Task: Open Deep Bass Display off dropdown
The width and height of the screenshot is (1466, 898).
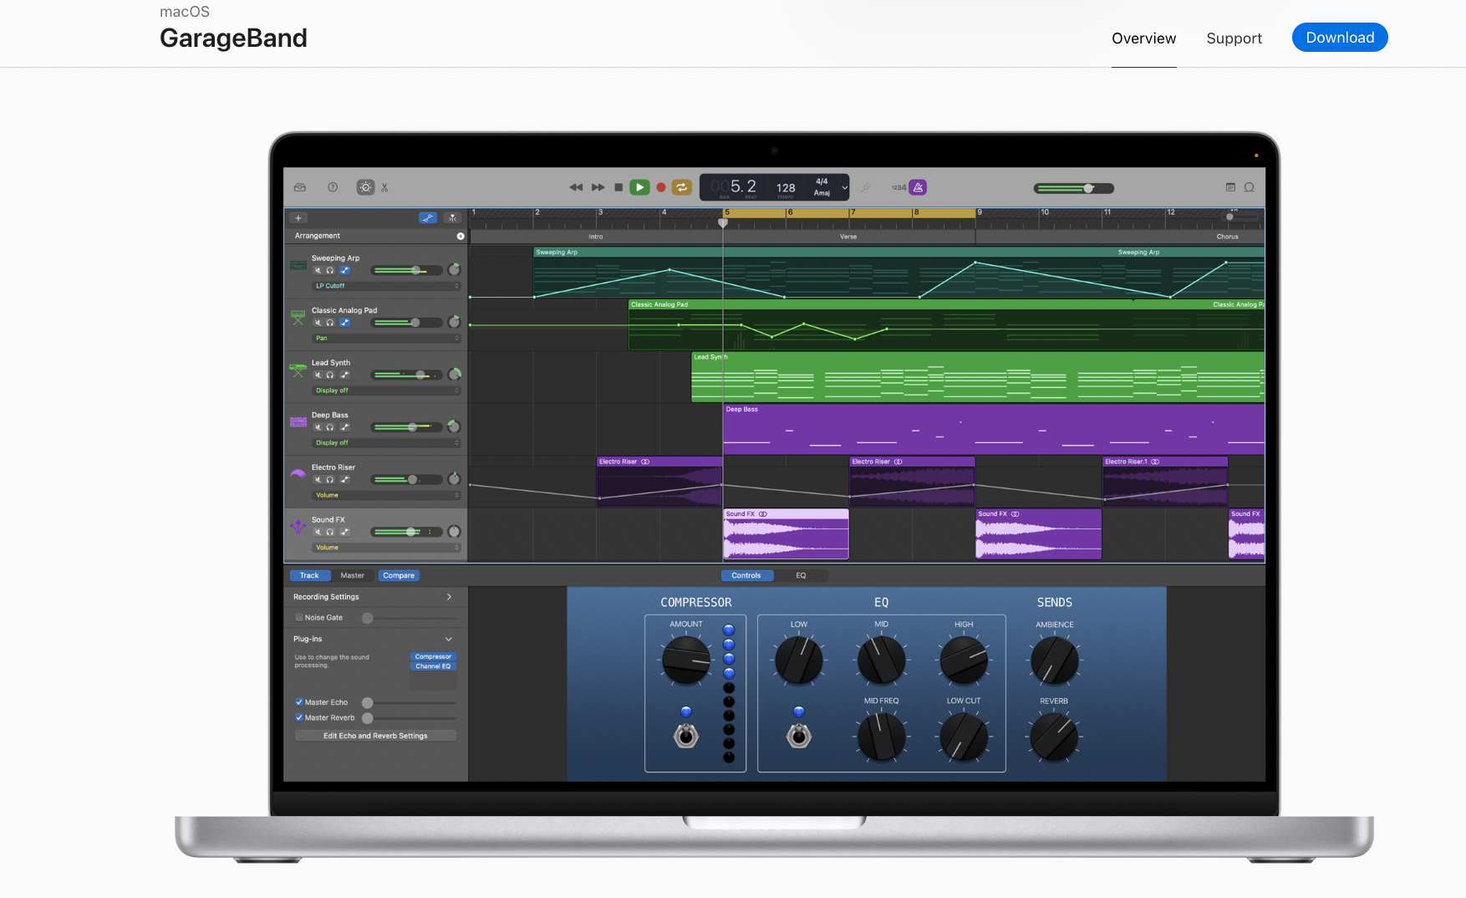Action: click(x=387, y=443)
